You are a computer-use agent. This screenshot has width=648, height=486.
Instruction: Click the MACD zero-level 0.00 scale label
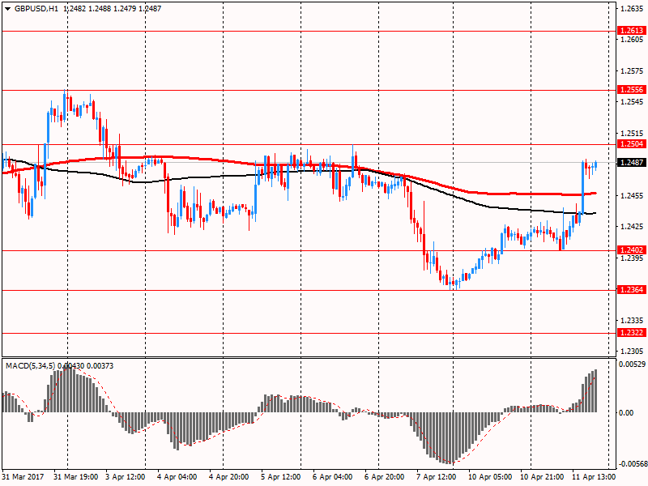click(625, 412)
